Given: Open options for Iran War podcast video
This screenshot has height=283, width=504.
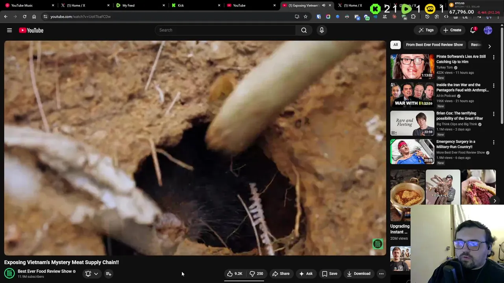Looking at the screenshot, I should [494, 86].
